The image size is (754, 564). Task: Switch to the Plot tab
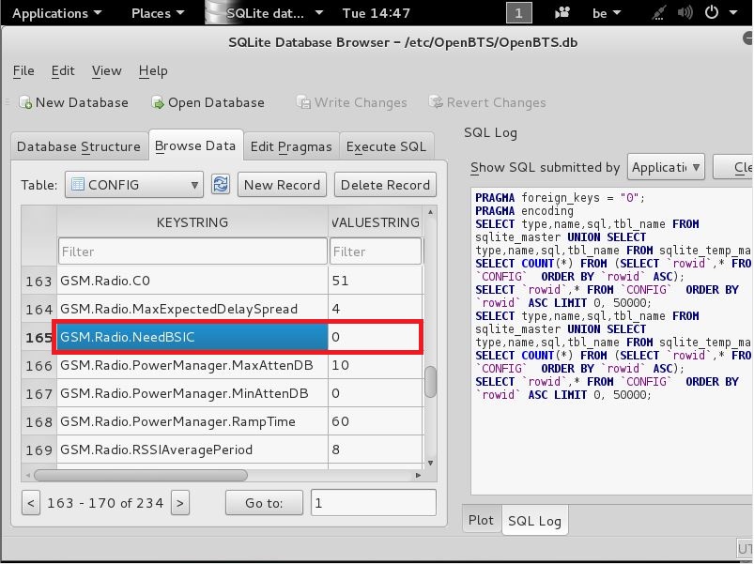click(x=481, y=520)
